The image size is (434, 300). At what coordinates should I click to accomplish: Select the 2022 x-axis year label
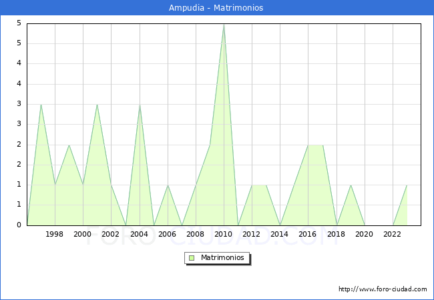pyautogui.click(x=393, y=234)
